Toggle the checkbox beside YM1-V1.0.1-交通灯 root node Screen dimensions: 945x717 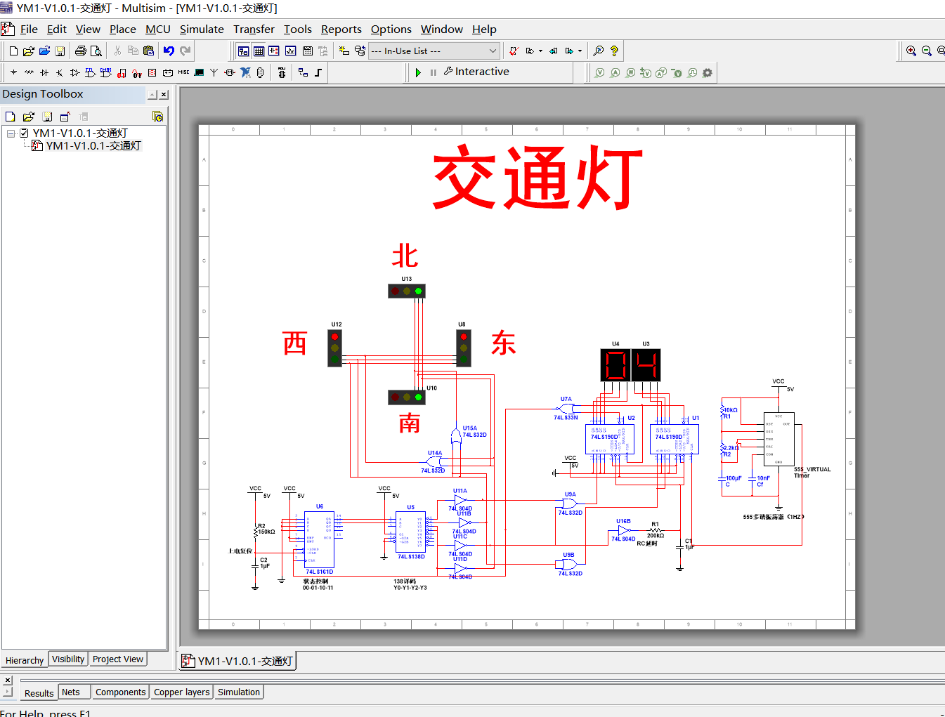pos(23,133)
